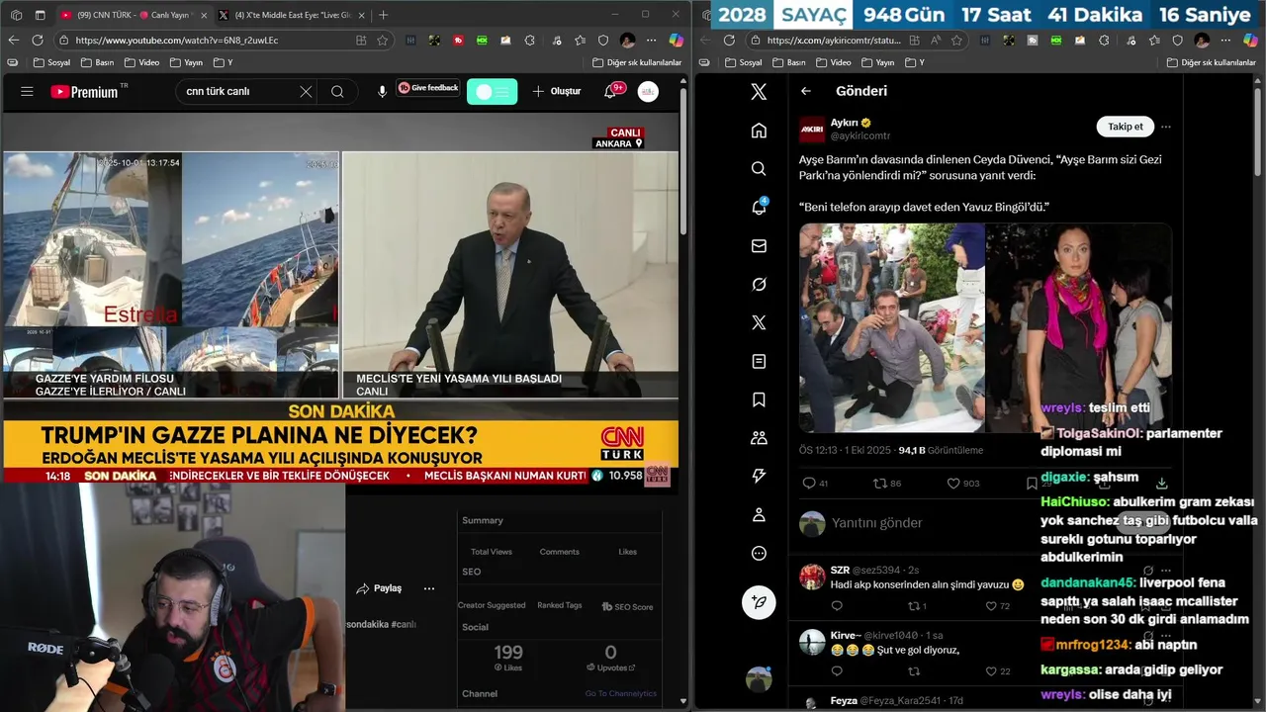Click the X logo at top of sidebar
The image size is (1266, 712).
pyautogui.click(x=759, y=92)
